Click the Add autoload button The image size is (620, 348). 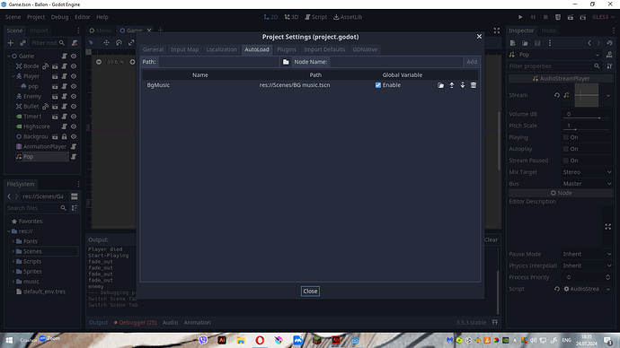[472, 62]
